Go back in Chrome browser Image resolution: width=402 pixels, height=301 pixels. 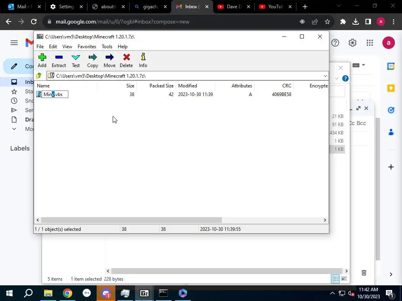point(9,22)
